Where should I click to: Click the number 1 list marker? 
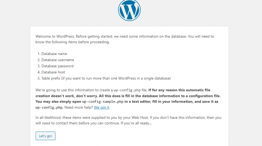point(39,54)
